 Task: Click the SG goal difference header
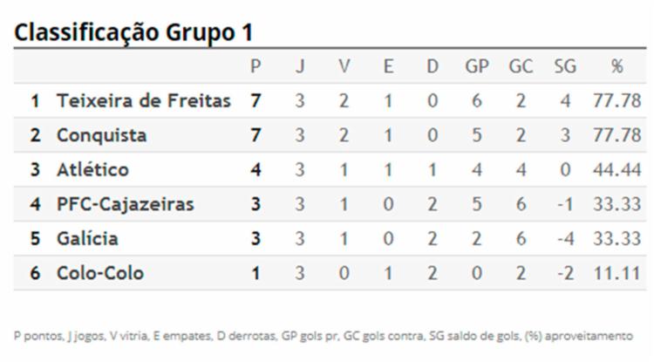point(565,66)
